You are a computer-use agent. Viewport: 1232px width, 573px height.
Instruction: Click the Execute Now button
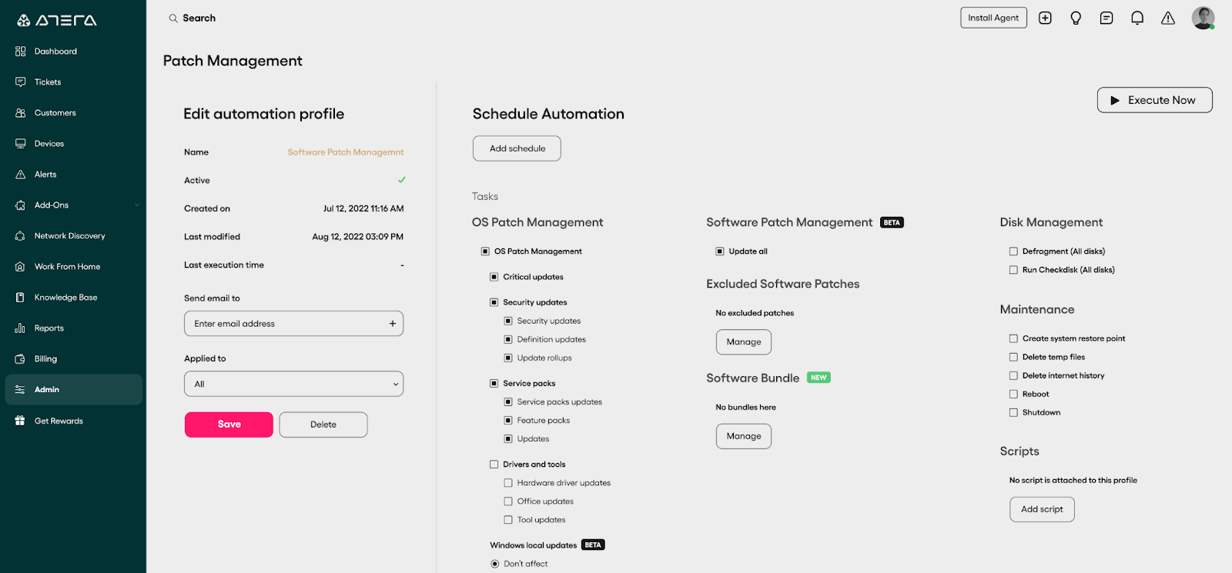[x=1154, y=100]
